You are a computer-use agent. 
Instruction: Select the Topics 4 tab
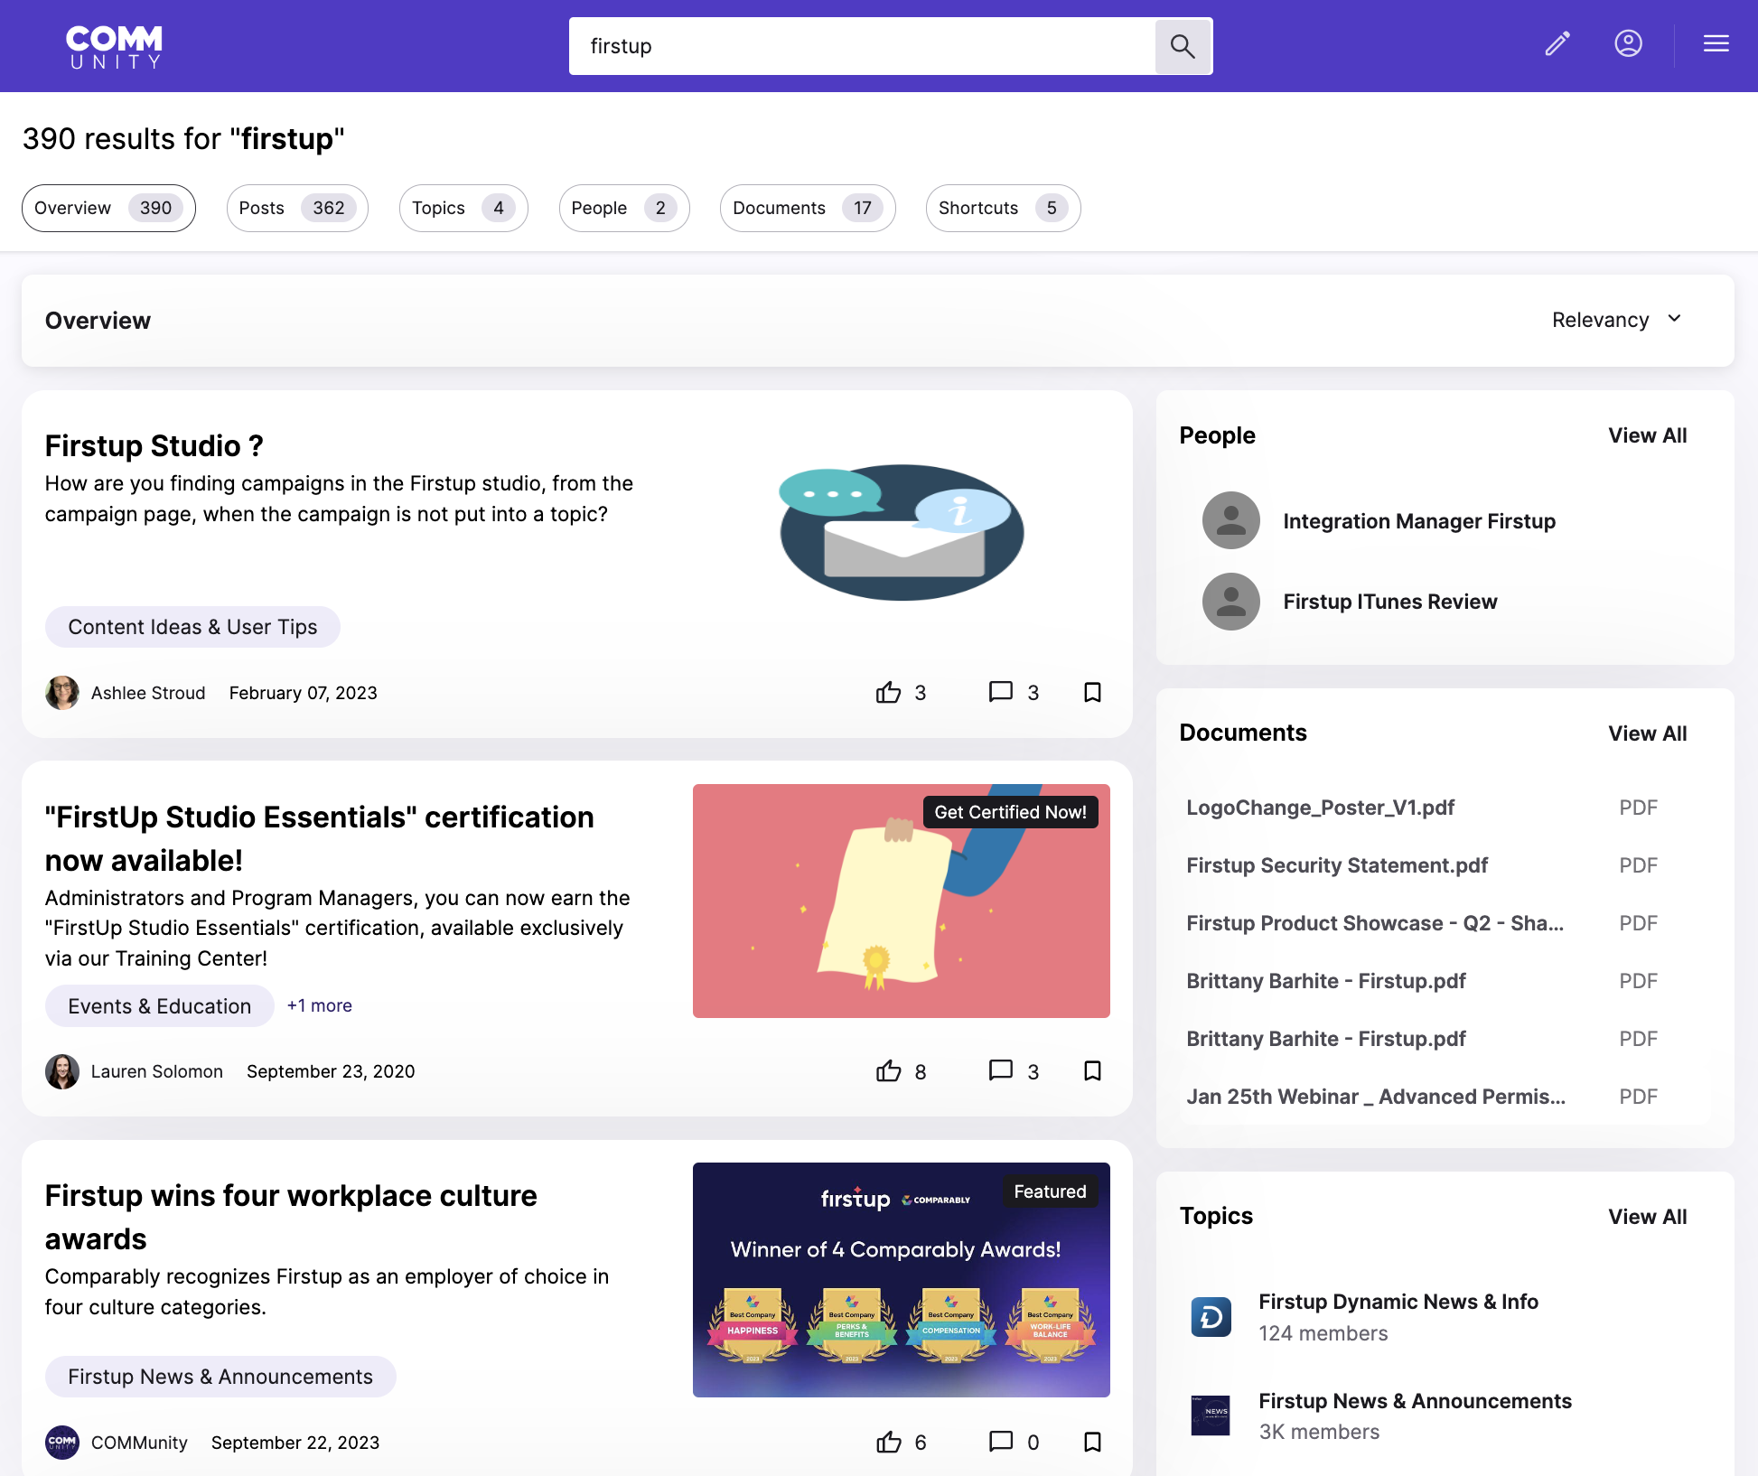(463, 208)
